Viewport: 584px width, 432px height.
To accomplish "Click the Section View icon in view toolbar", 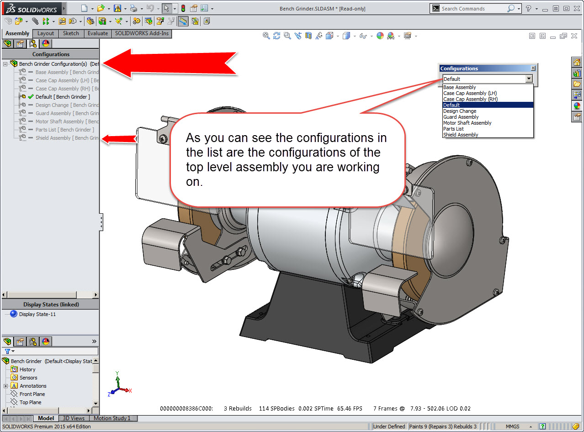I will click(x=308, y=36).
